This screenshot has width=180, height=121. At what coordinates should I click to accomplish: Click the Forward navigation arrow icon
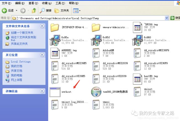pyautogui.click(x=23, y=11)
